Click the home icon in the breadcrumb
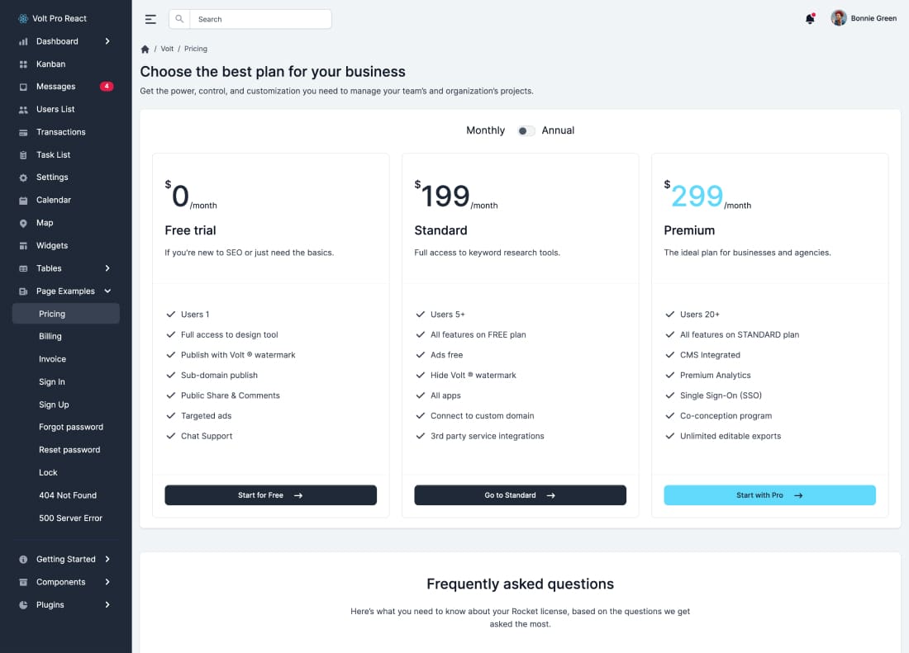Image resolution: width=909 pixels, height=653 pixels. (x=145, y=50)
